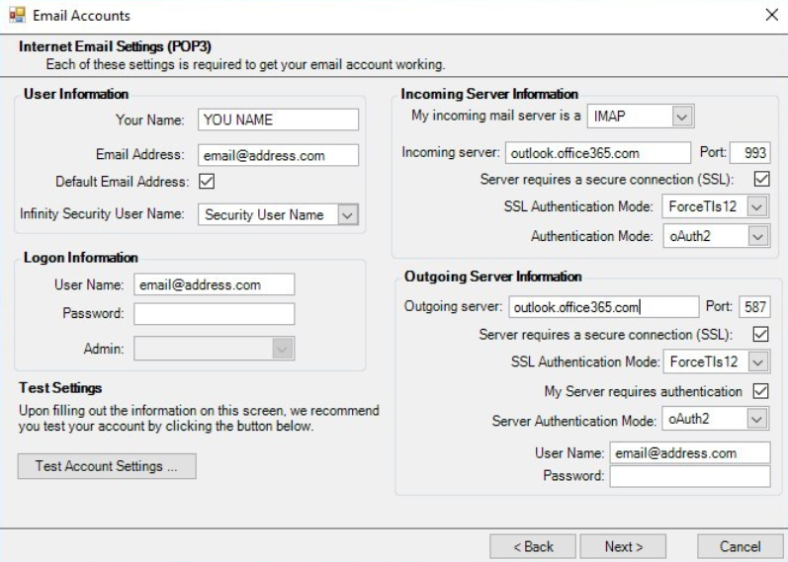Close the Email Accounts dialog

pos(771,16)
